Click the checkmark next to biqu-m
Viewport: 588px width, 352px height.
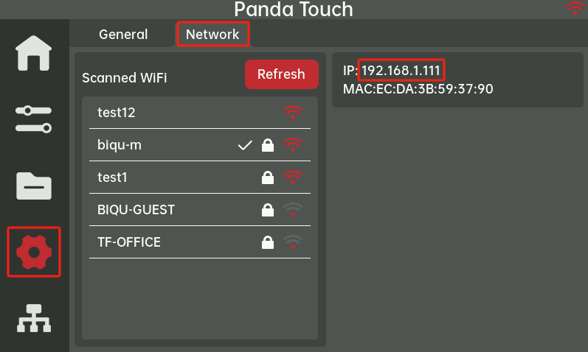tap(245, 146)
